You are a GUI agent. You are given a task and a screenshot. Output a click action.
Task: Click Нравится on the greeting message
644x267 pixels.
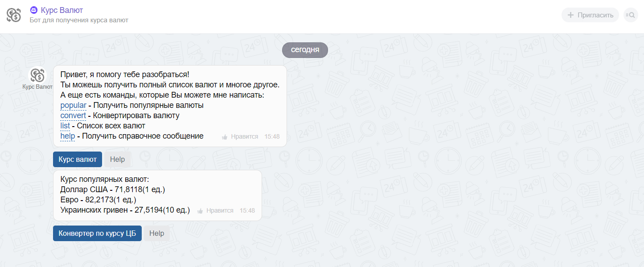[244, 137]
